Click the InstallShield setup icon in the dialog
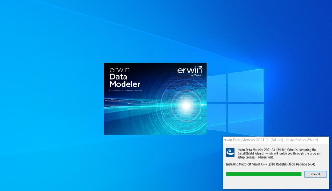The image size is (332, 191). (230, 152)
